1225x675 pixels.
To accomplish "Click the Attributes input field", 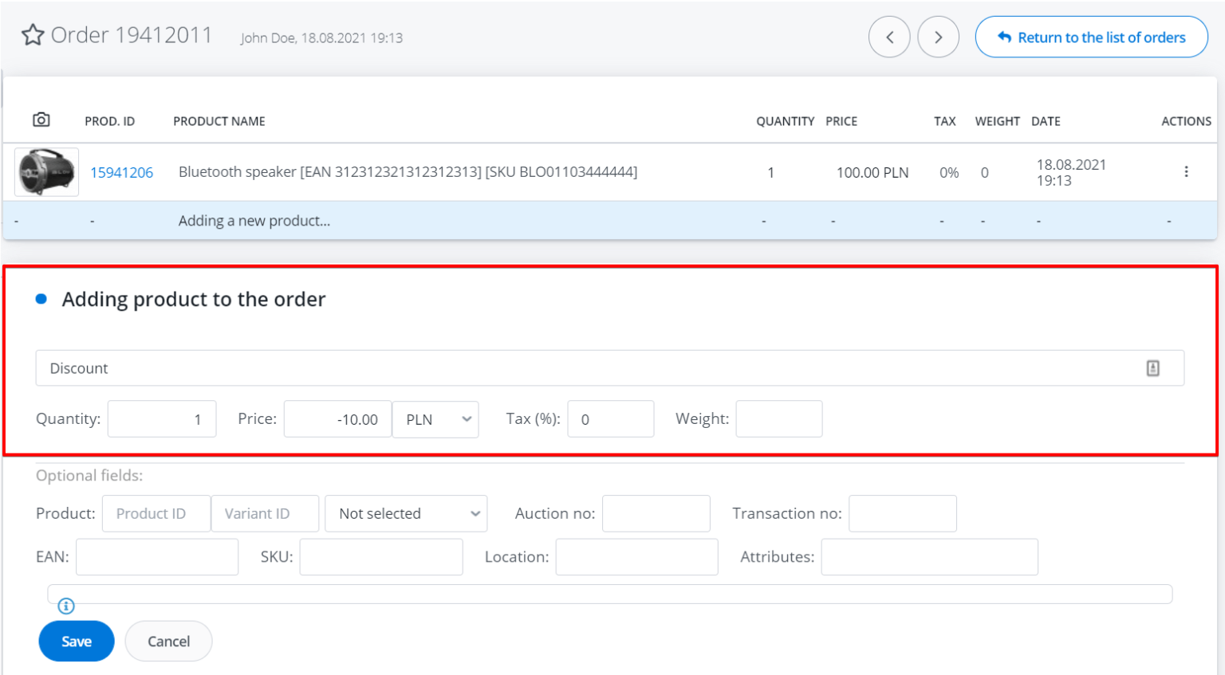I will [930, 557].
